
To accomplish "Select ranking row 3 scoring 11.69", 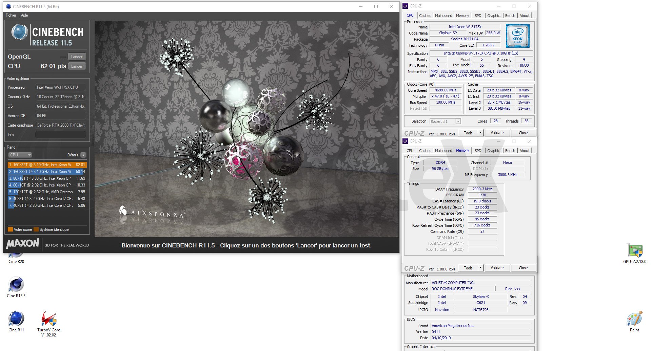I will pos(47,178).
